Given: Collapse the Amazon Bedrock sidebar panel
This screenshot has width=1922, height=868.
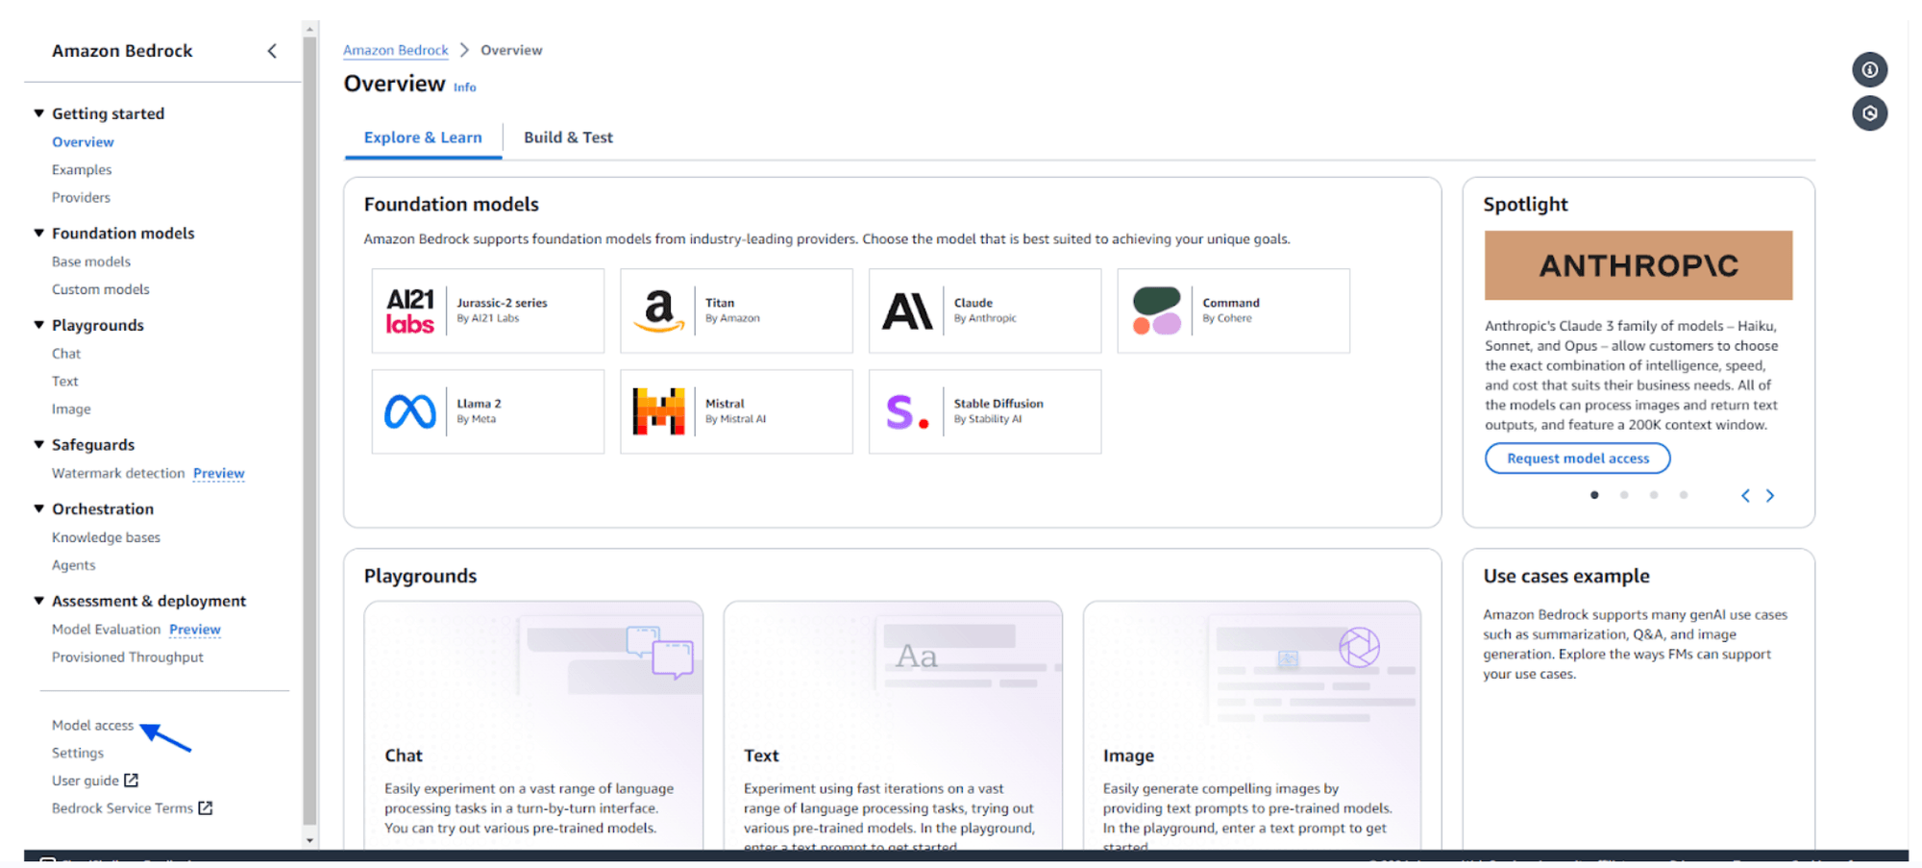Looking at the screenshot, I should (x=272, y=51).
